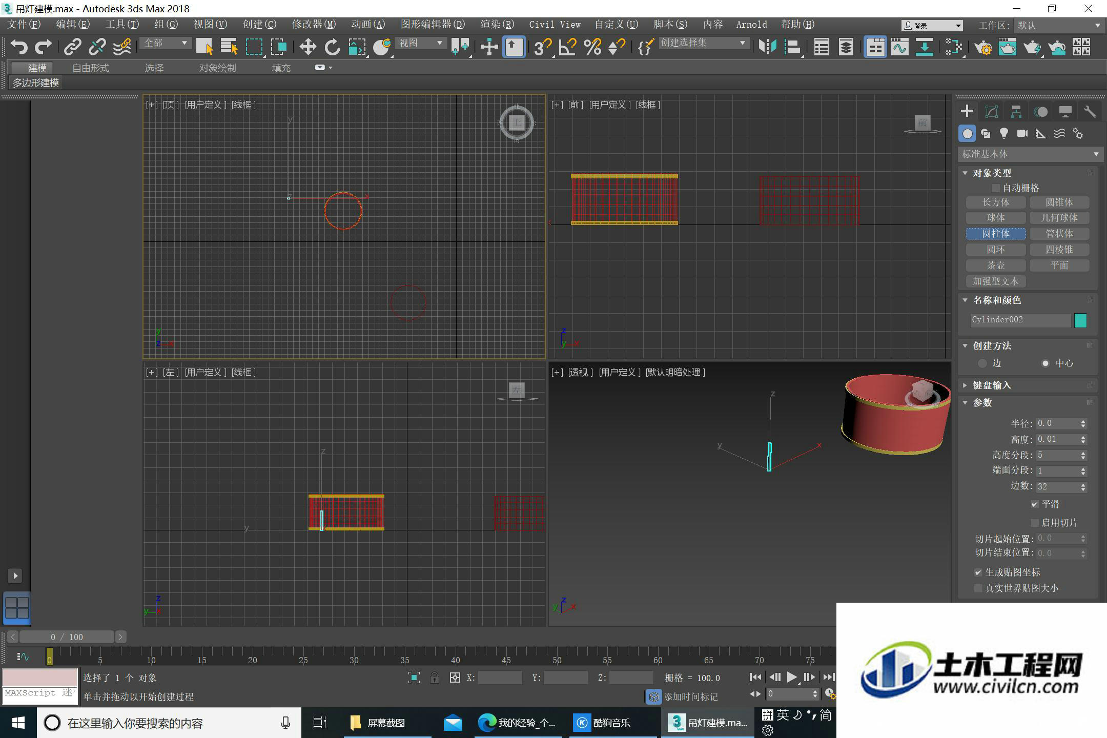Viewport: 1107px width, 738px height.
Task: Toggle the selection lock icon
Action: 434,678
